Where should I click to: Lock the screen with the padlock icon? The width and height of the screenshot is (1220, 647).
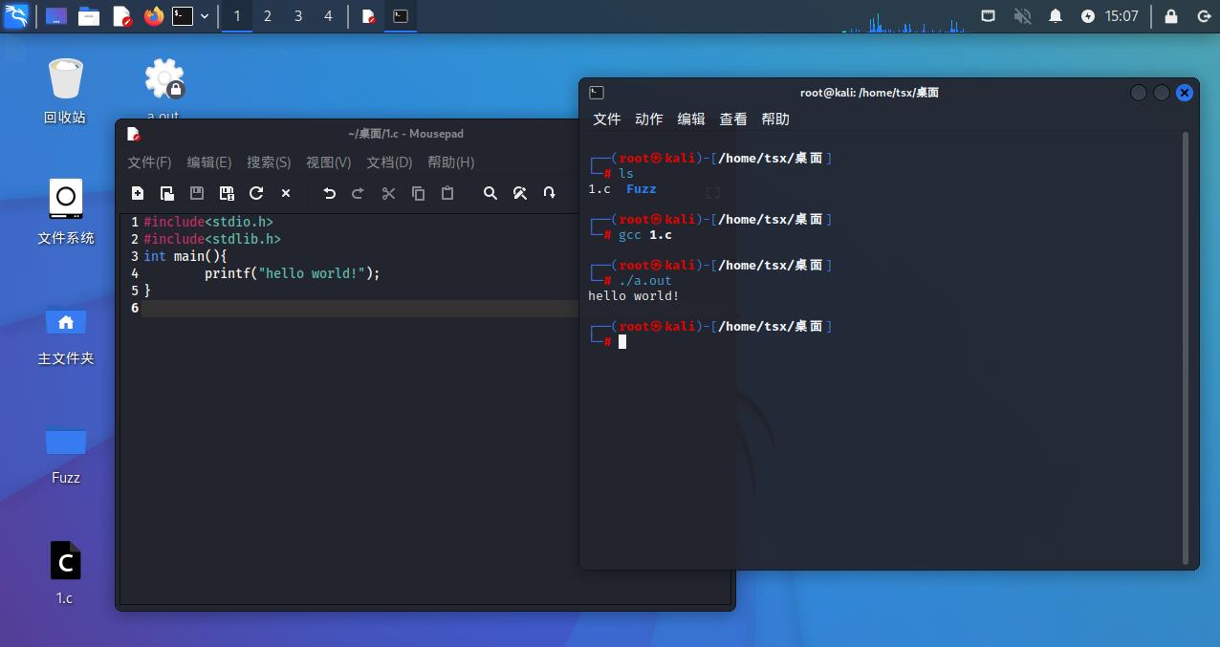click(1171, 16)
